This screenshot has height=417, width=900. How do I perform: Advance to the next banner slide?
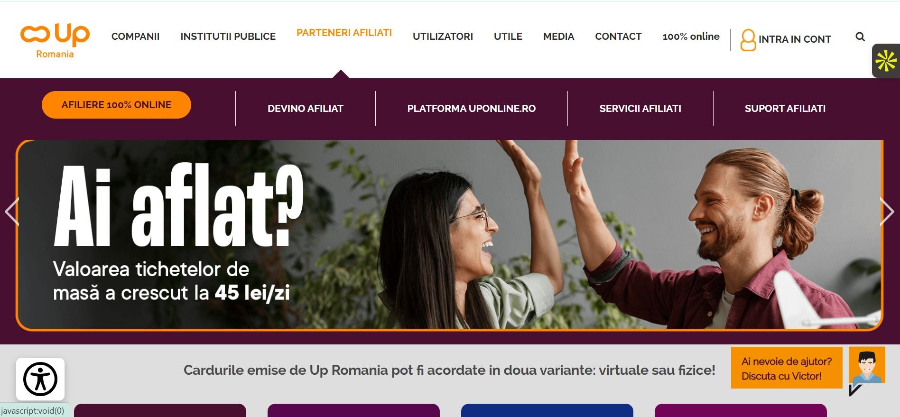887,212
